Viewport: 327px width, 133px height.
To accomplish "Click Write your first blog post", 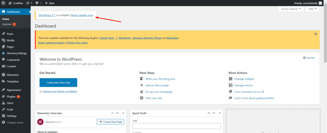I will tap(160, 79).
